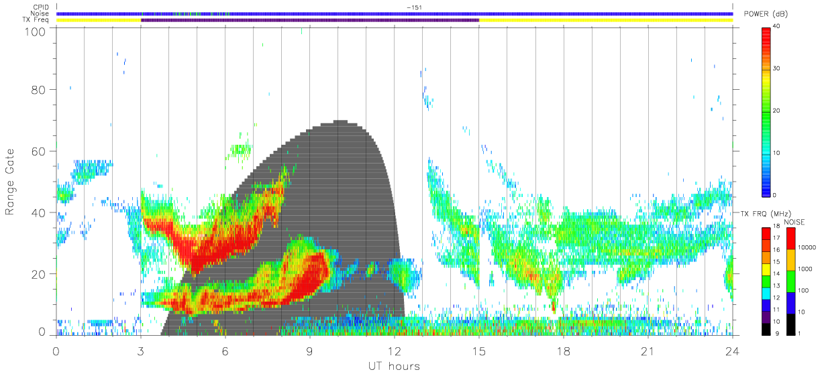Click the Range Gate y-axis title
This screenshot has width=824, height=380.
pos(11,182)
